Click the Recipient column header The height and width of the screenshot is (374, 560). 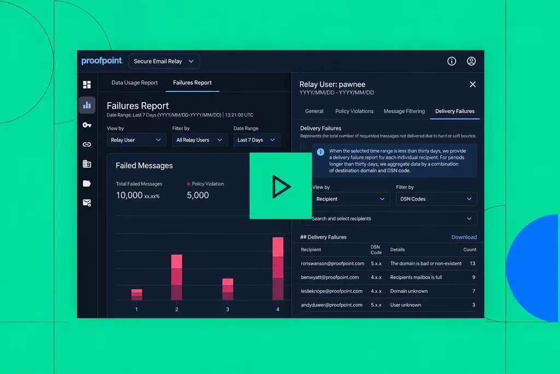[x=311, y=250]
